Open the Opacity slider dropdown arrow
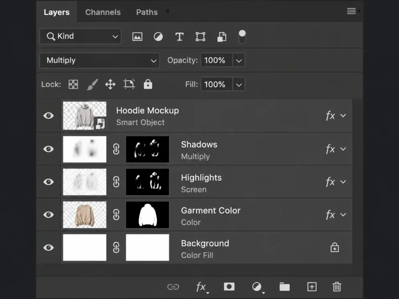399x299 pixels. (239, 60)
